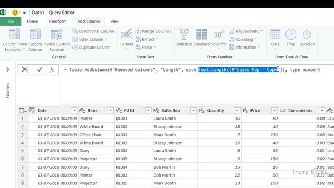334x188 pixels.
Task: Open the Standard number operations
Action: click(x=201, y=40)
